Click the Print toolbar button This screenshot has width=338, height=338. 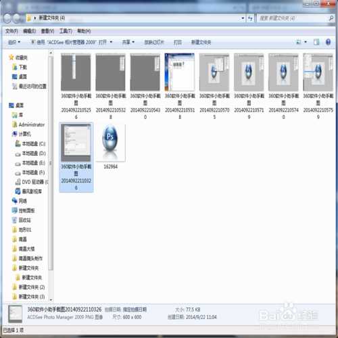click(178, 42)
